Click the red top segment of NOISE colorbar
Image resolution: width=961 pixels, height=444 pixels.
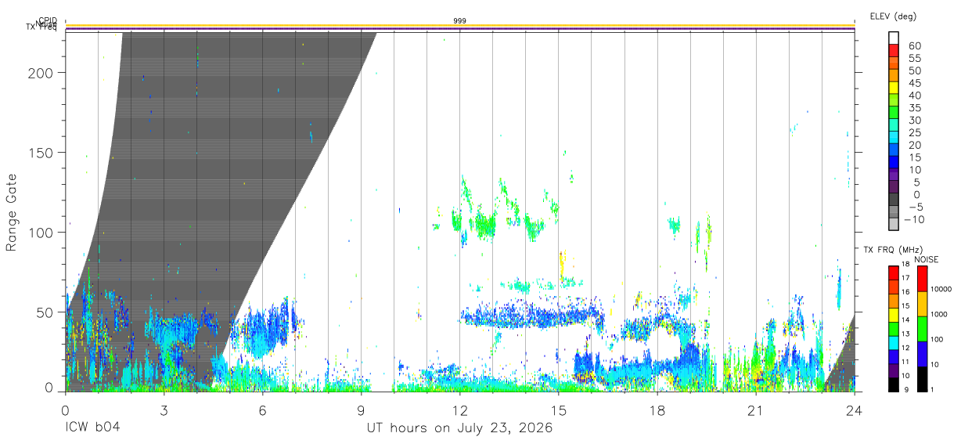[x=922, y=277]
